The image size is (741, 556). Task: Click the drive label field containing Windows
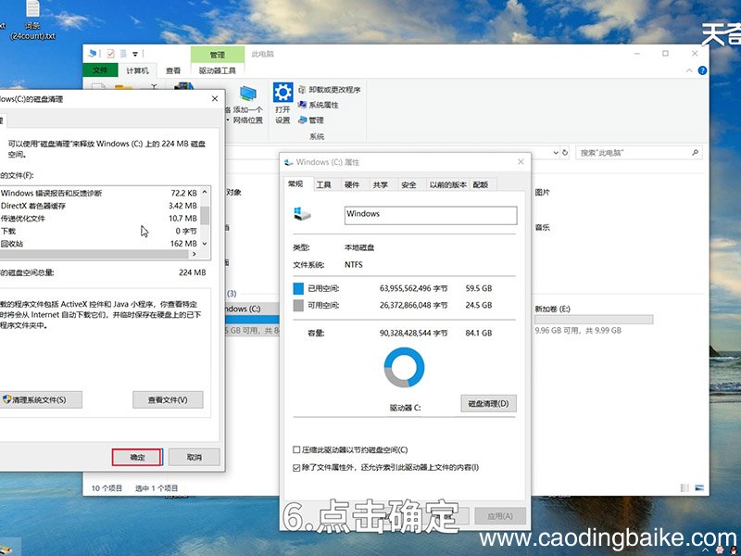coord(431,215)
